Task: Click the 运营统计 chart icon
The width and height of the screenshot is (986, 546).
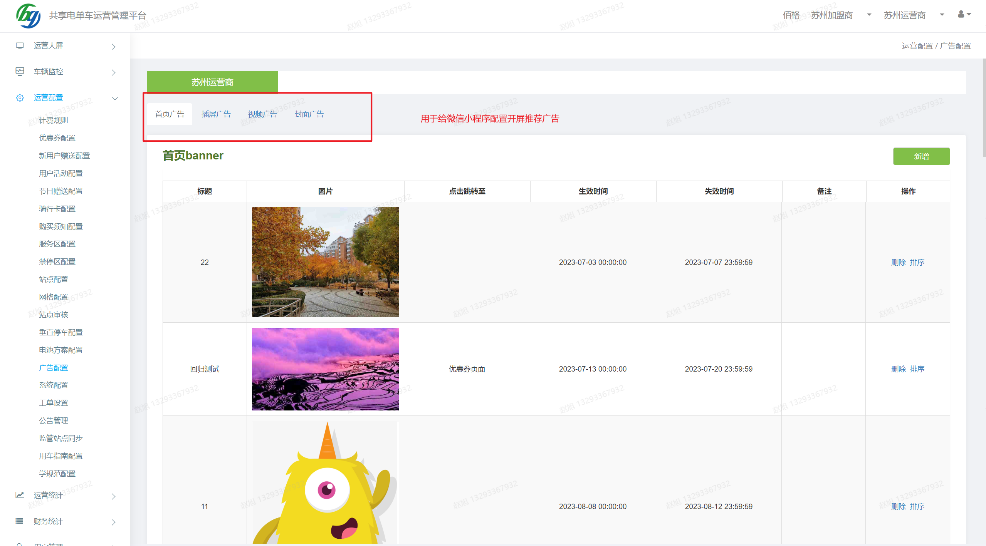Action: (20, 495)
